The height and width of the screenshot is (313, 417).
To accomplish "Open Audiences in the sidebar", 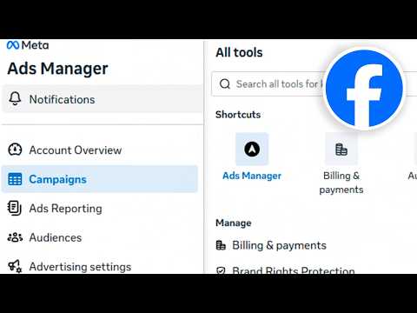I will click(x=56, y=237).
